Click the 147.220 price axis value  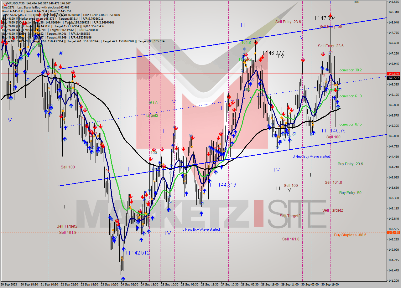(393, 53)
